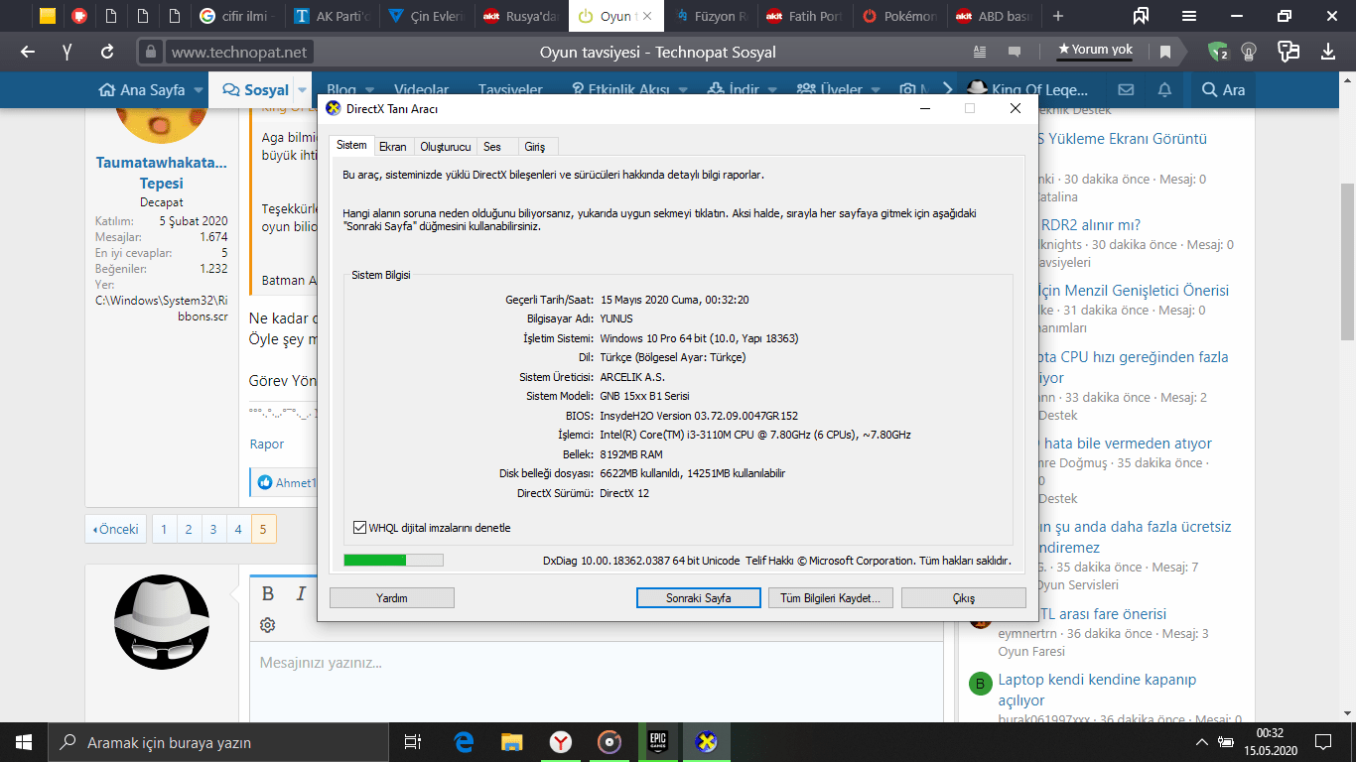Click the Yandex home icon in the address bar
This screenshot has height=762, width=1356.
click(x=67, y=52)
